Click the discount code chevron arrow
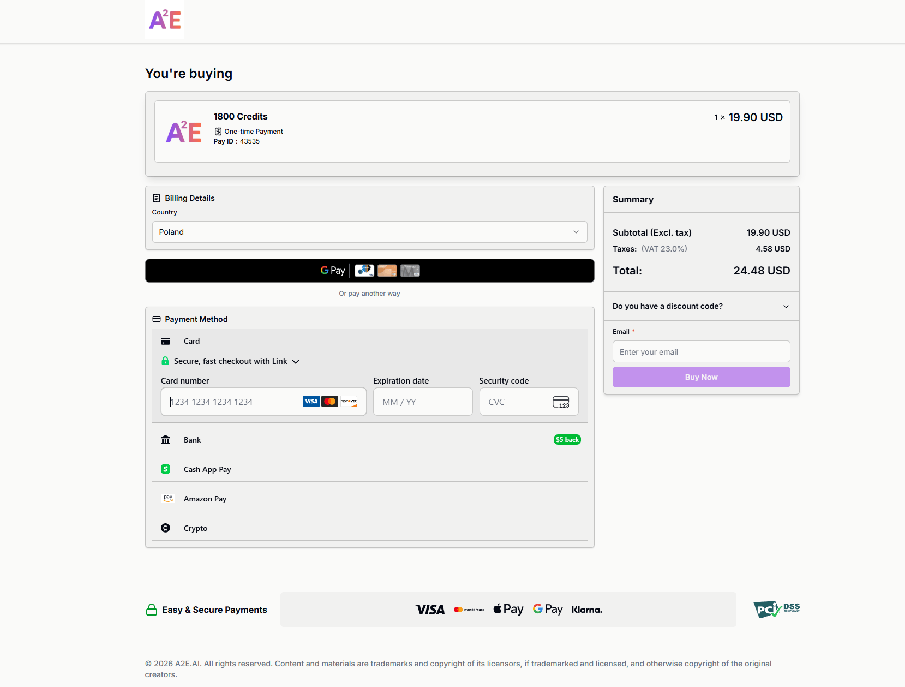The width and height of the screenshot is (905, 687). pyautogui.click(x=786, y=307)
